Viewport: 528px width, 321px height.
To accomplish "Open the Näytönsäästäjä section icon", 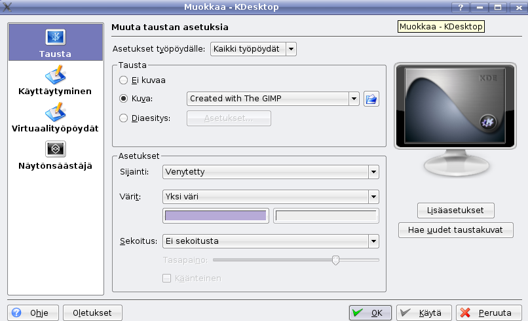I will [x=56, y=148].
